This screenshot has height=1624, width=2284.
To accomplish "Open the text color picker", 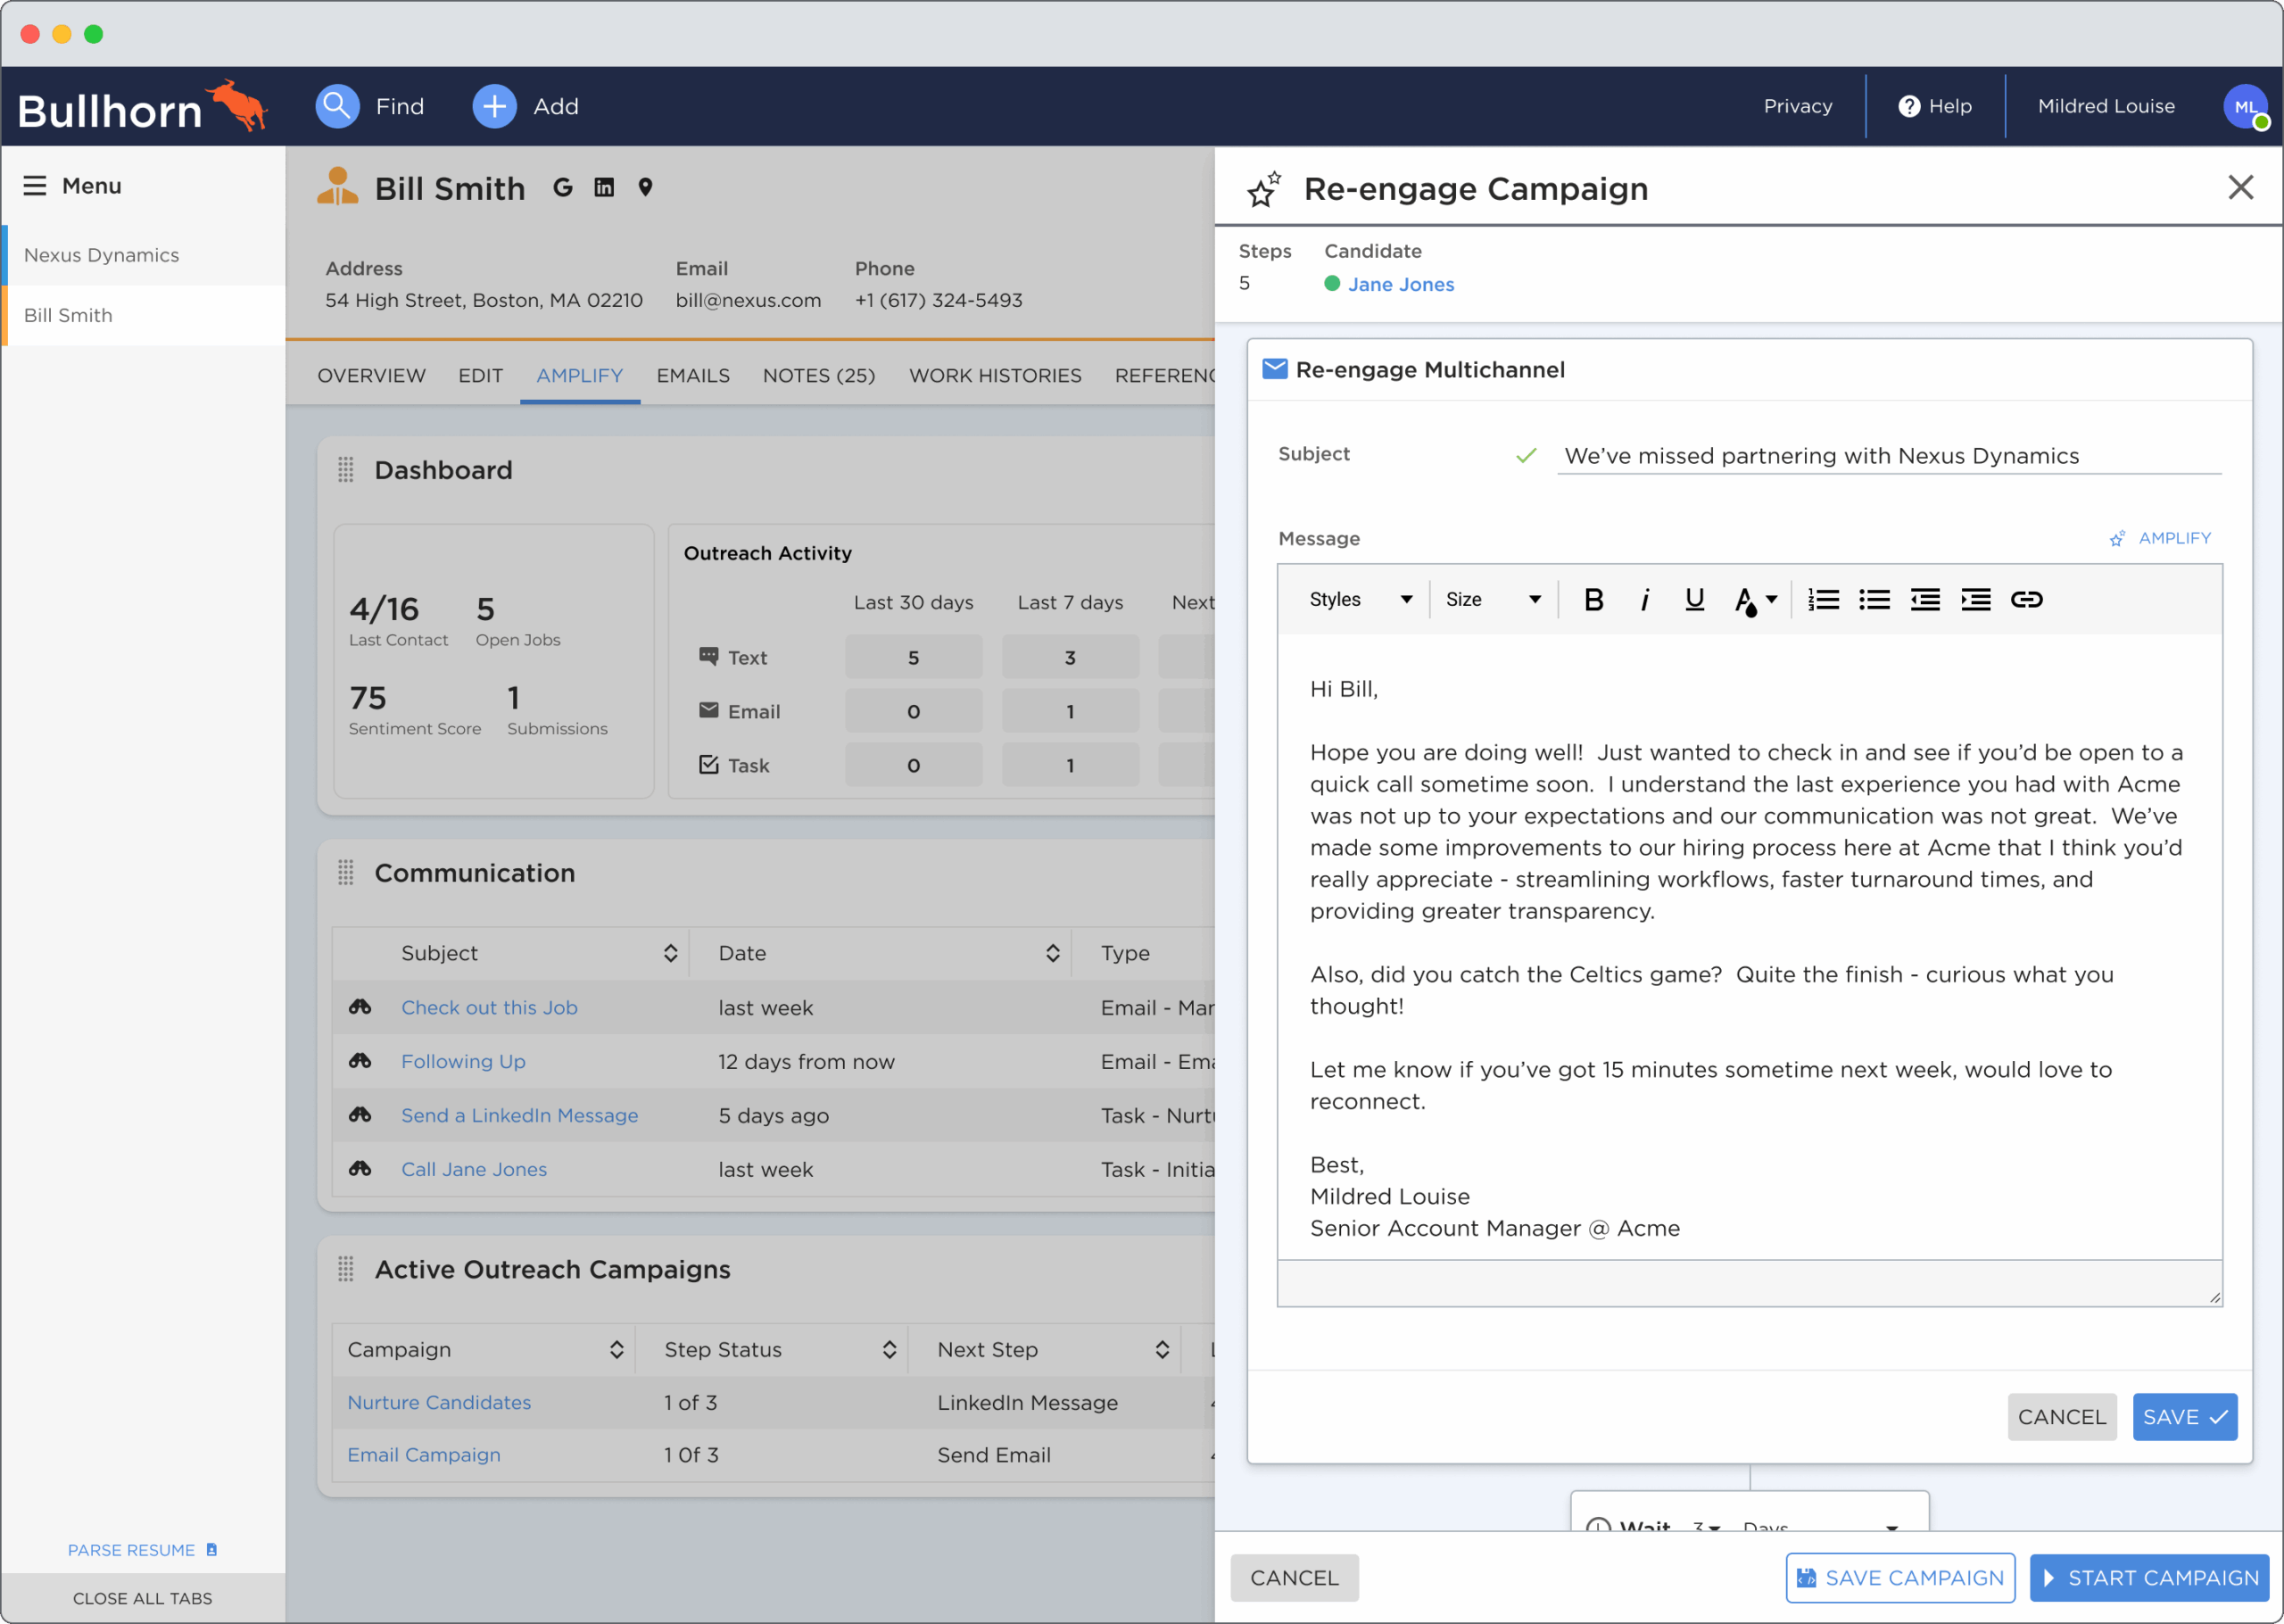I will point(1754,599).
